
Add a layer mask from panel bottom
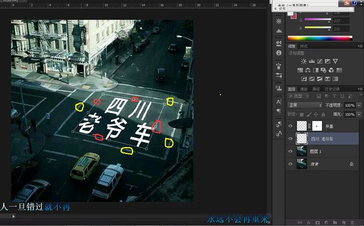(318, 222)
